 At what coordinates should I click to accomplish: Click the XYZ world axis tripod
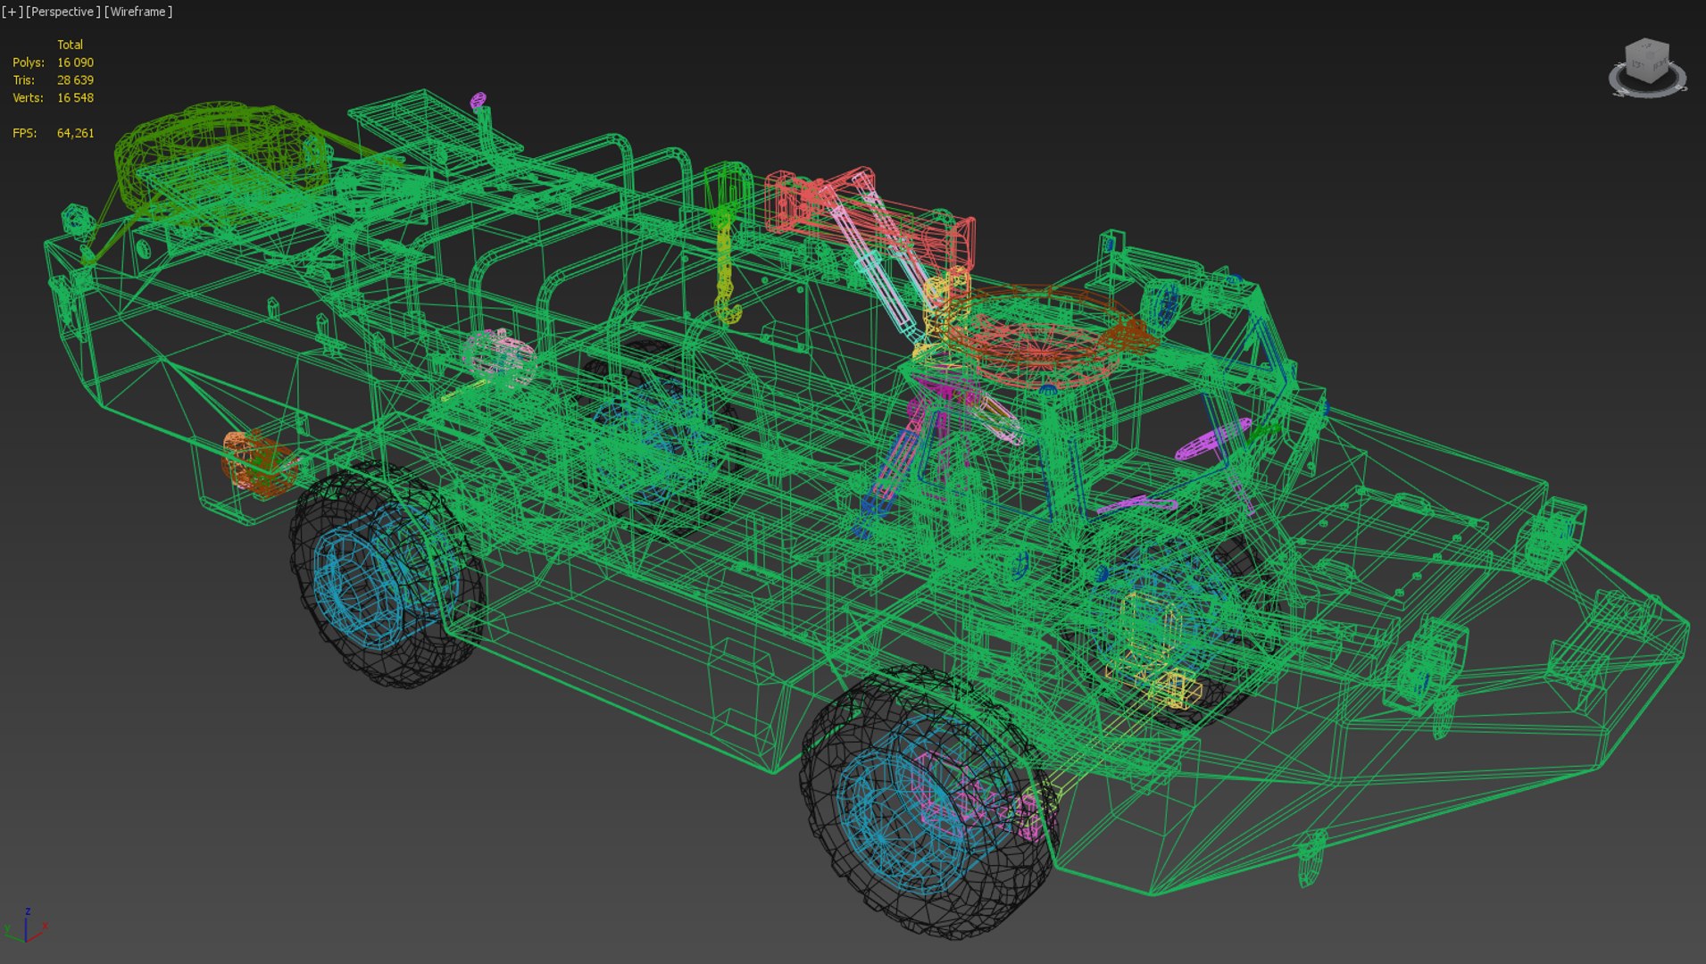pyautogui.click(x=25, y=927)
